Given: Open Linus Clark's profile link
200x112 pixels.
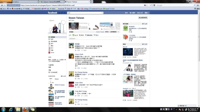Looking at the screenshot, I should click(x=79, y=54).
